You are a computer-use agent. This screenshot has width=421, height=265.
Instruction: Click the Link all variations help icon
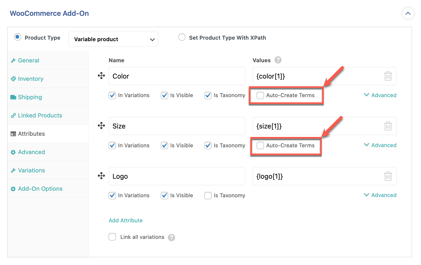(x=172, y=237)
